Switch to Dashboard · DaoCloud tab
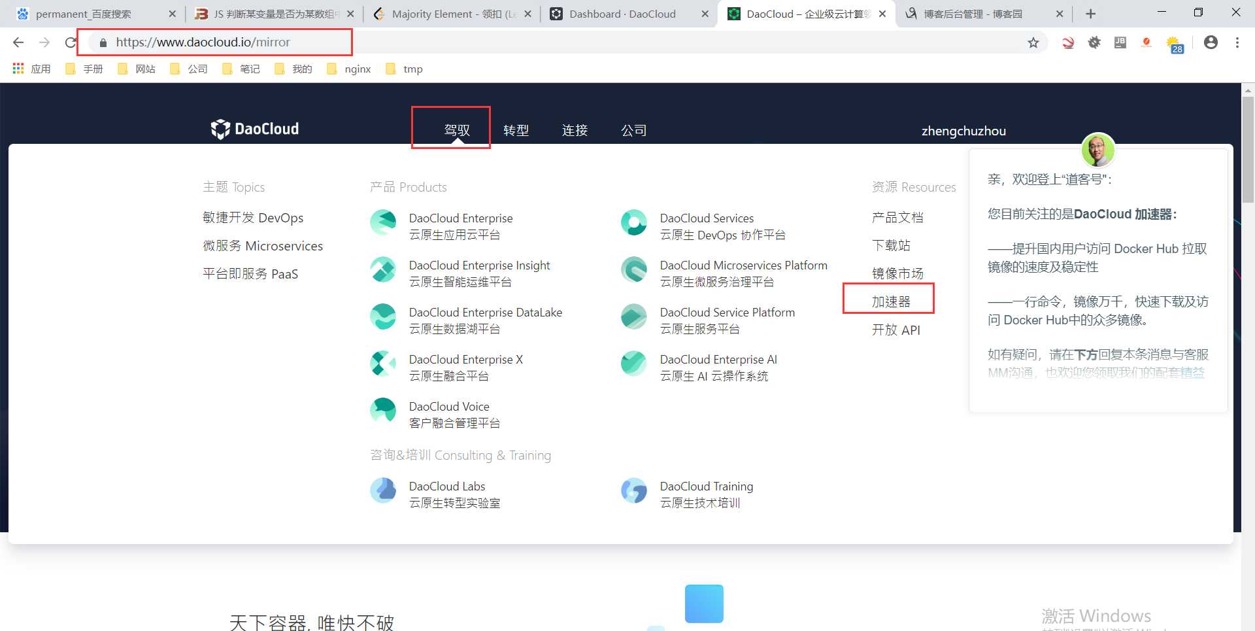The height and width of the screenshot is (631, 1255). click(x=629, y=14)
